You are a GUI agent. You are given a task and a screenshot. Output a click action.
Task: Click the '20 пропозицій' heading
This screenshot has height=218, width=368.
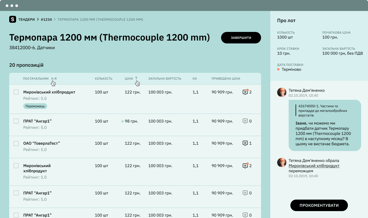pyautogui.click(x=26, y=65)
